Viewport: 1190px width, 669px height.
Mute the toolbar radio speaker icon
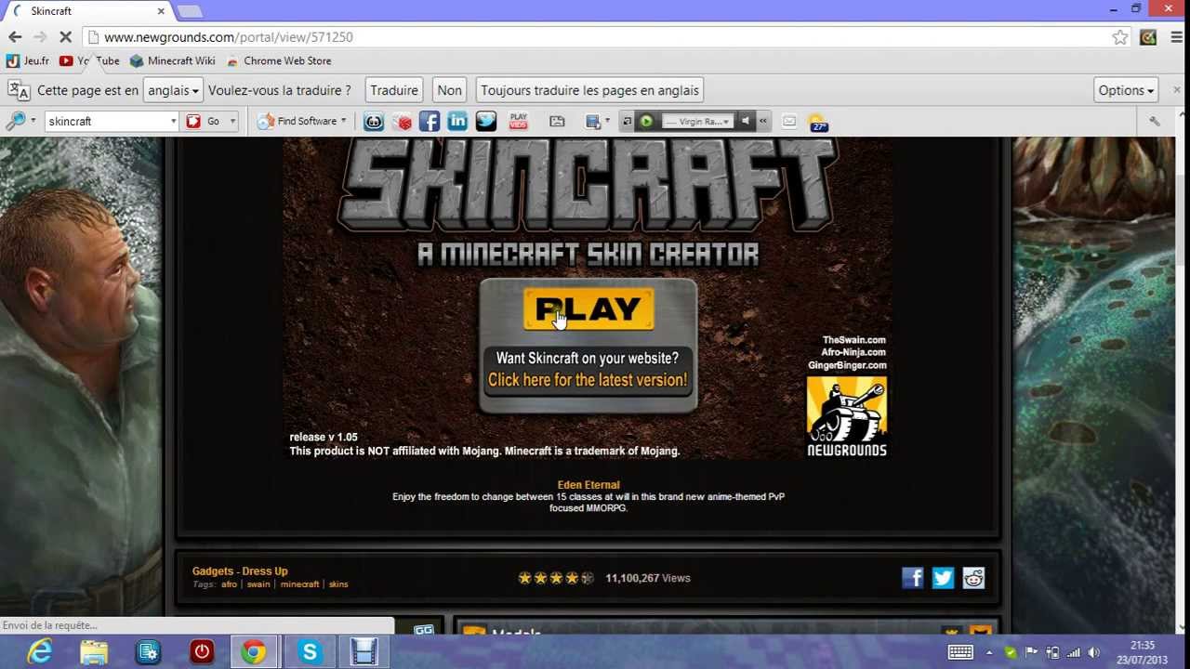pos(745,121)
